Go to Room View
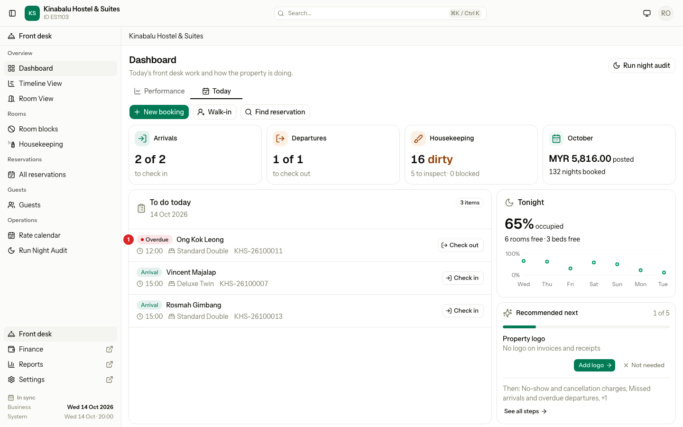This screenshot has height=427, width=683. [61, 99]
